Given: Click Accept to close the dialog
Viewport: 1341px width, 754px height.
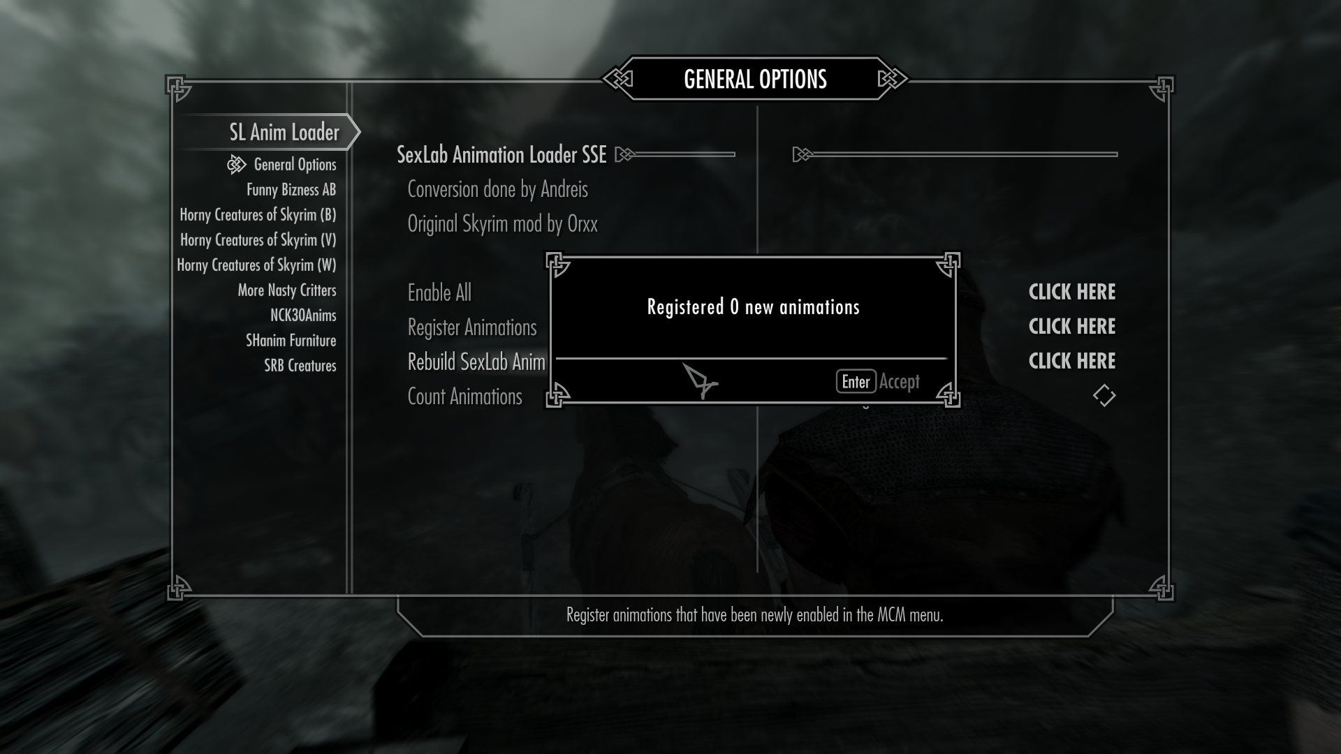Looking at the screenshot, I should (900, 381).
